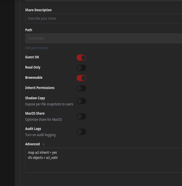Screen dimensions: 182x186
Task: Click the 'Turn on audit logging' description
Action: tap(40, 135)
